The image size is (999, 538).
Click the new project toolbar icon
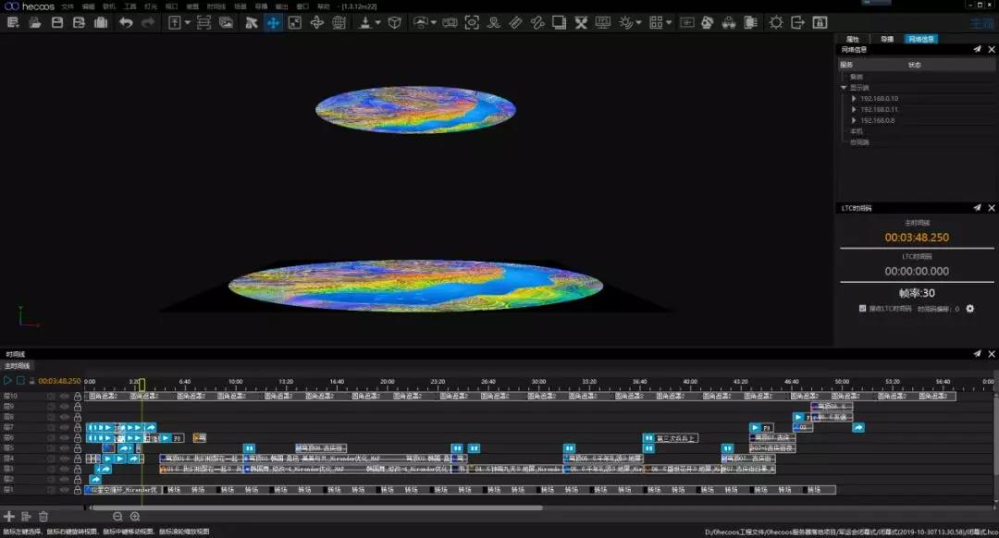13,23
